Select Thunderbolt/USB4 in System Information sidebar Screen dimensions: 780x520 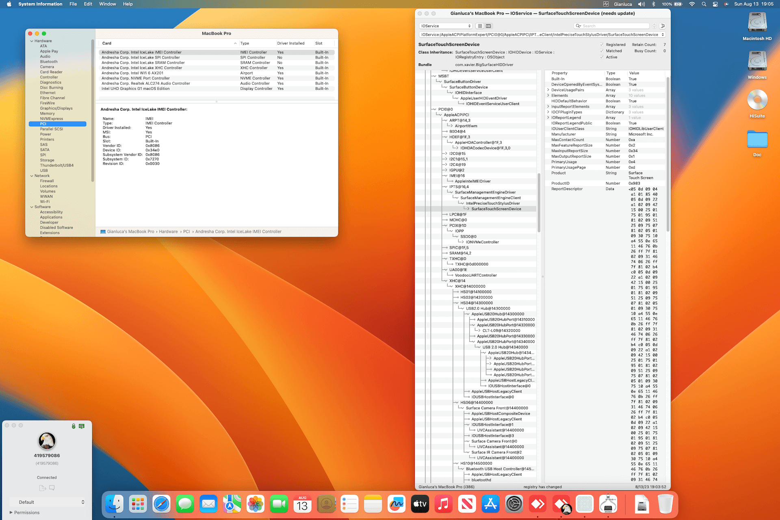[x=56, y=165]
